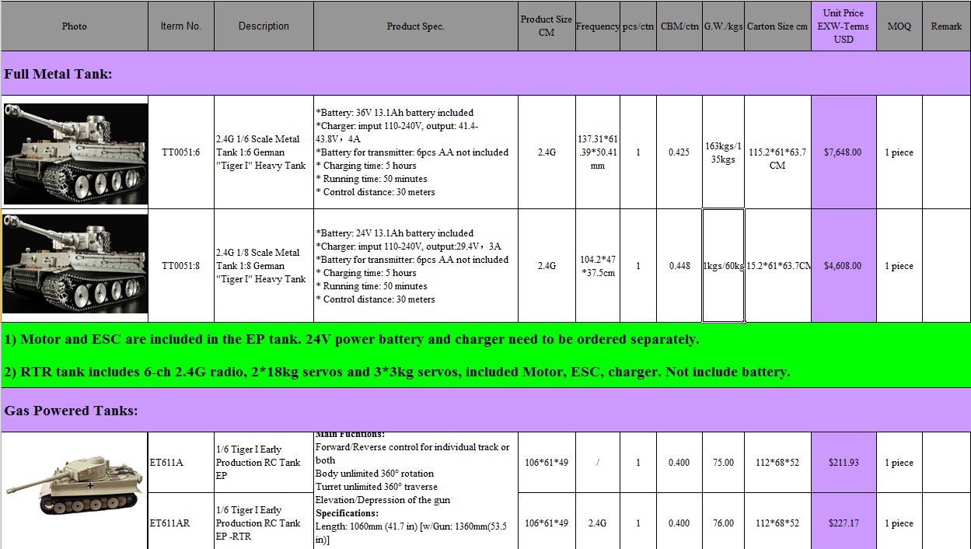Select the $211.93 unit price cell
Screen dimensions: 971x549
(x=844, y=463)
